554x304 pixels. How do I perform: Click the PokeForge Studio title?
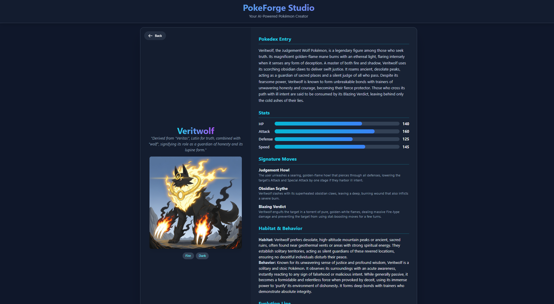(x=278, y=8)
